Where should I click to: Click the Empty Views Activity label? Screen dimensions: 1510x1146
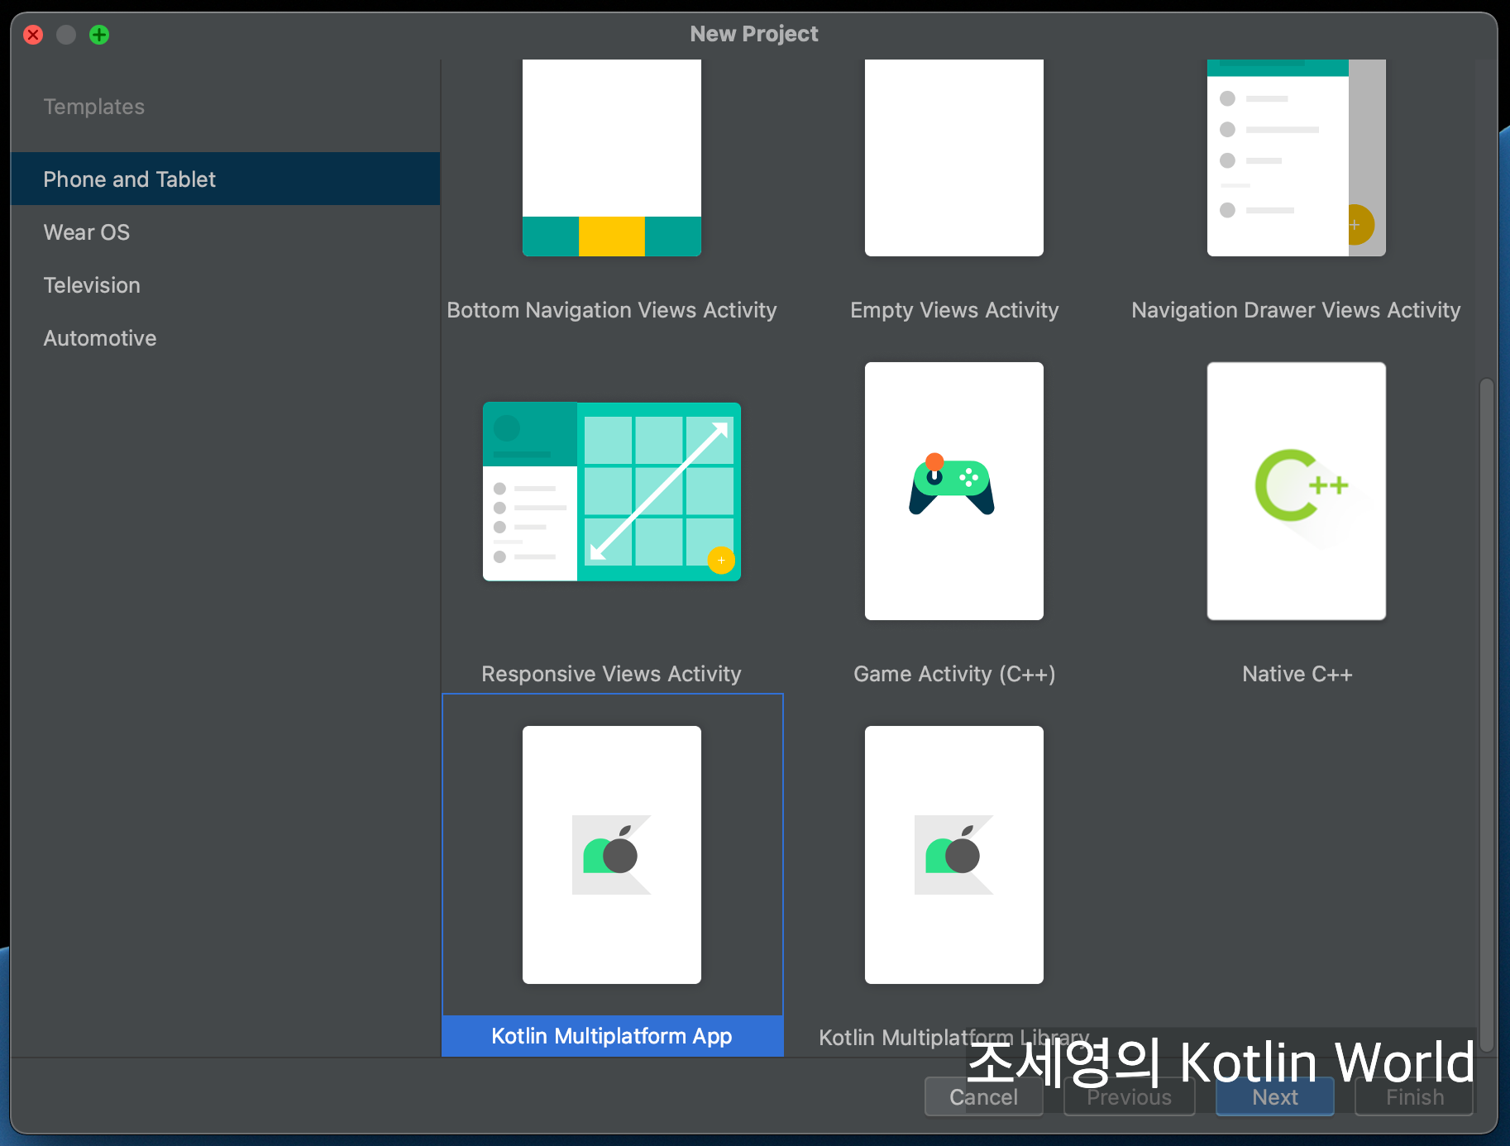click(x=954, y=310)
